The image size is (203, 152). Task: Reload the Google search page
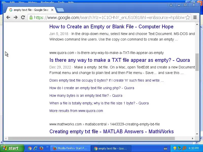point(23,17)
